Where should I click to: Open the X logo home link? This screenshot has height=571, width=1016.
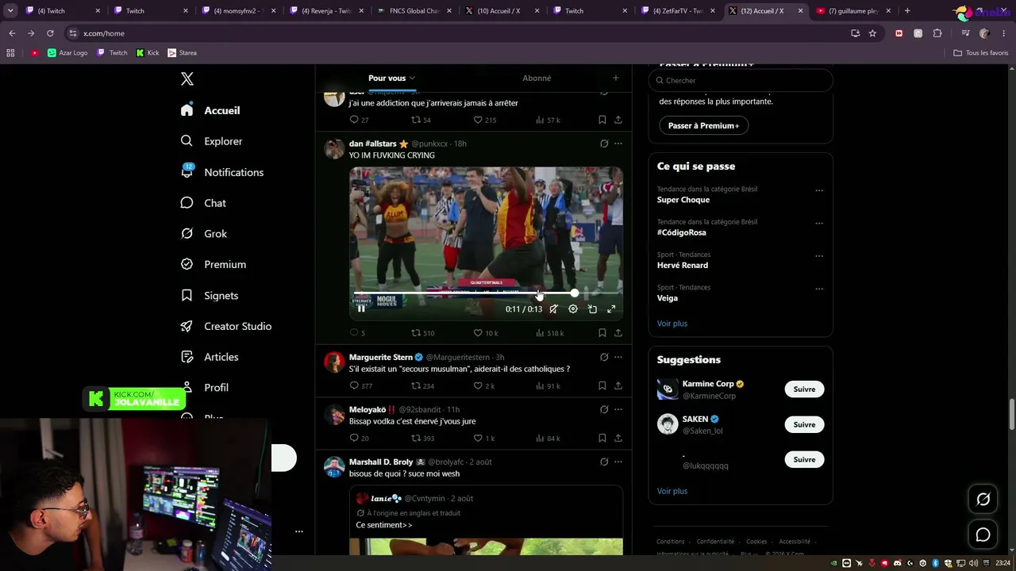[x=187, y=79]
